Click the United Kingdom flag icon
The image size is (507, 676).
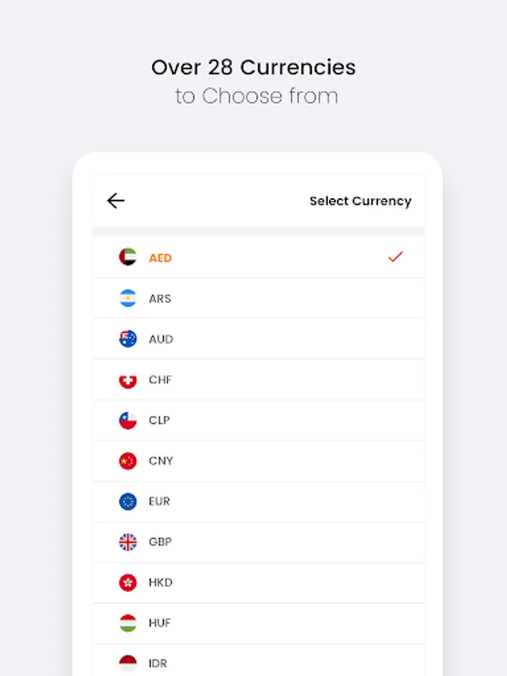click(x=128, y=542)
